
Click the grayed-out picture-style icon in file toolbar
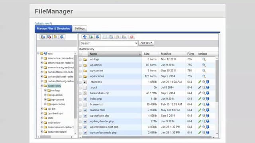coord(111,37)
